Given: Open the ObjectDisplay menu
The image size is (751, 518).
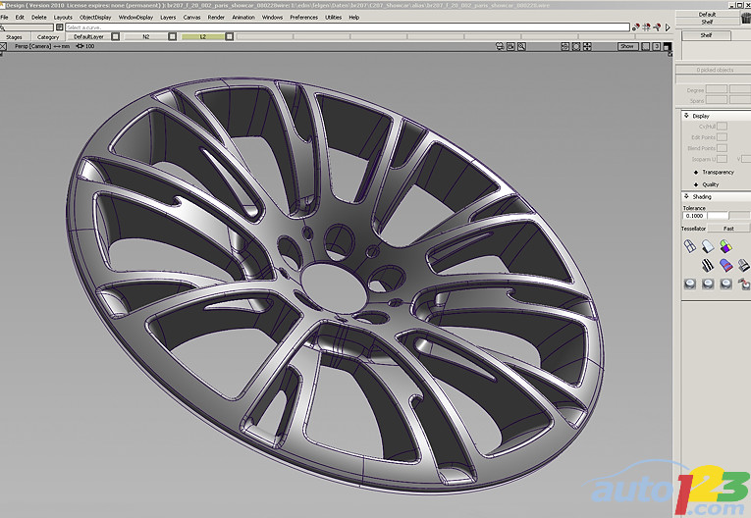Looking at the screenshot, I should [95, 17].
